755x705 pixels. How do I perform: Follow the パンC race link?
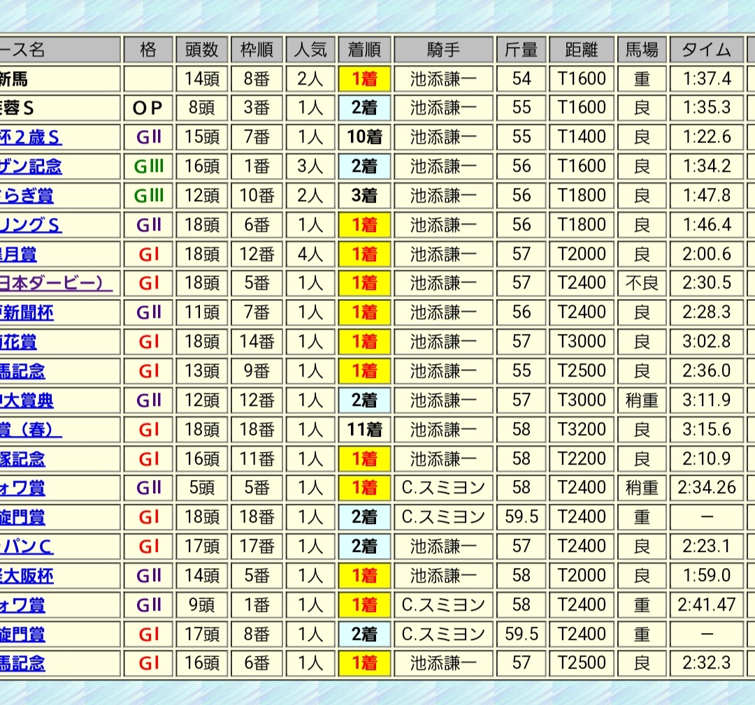(x=27, y=546)
